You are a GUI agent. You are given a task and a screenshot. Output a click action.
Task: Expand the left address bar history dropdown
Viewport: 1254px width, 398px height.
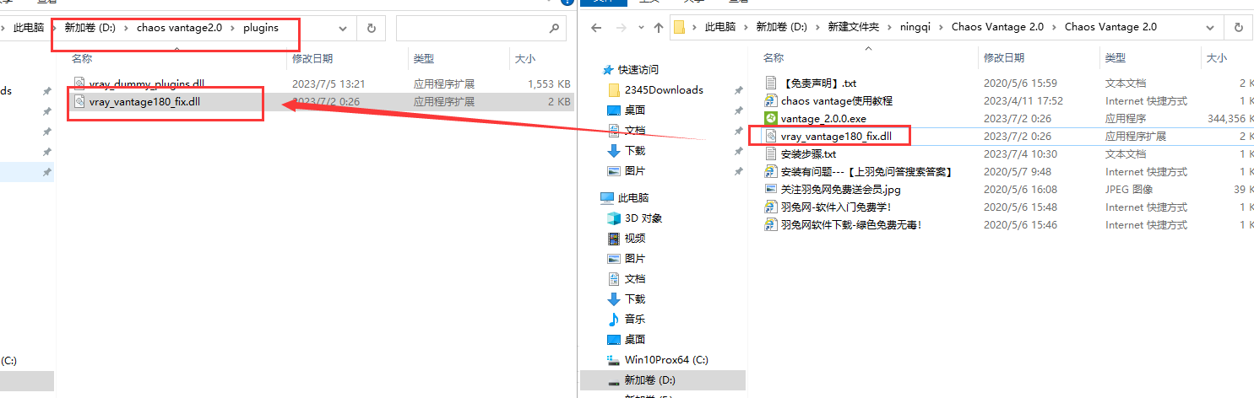coord(343,28)
